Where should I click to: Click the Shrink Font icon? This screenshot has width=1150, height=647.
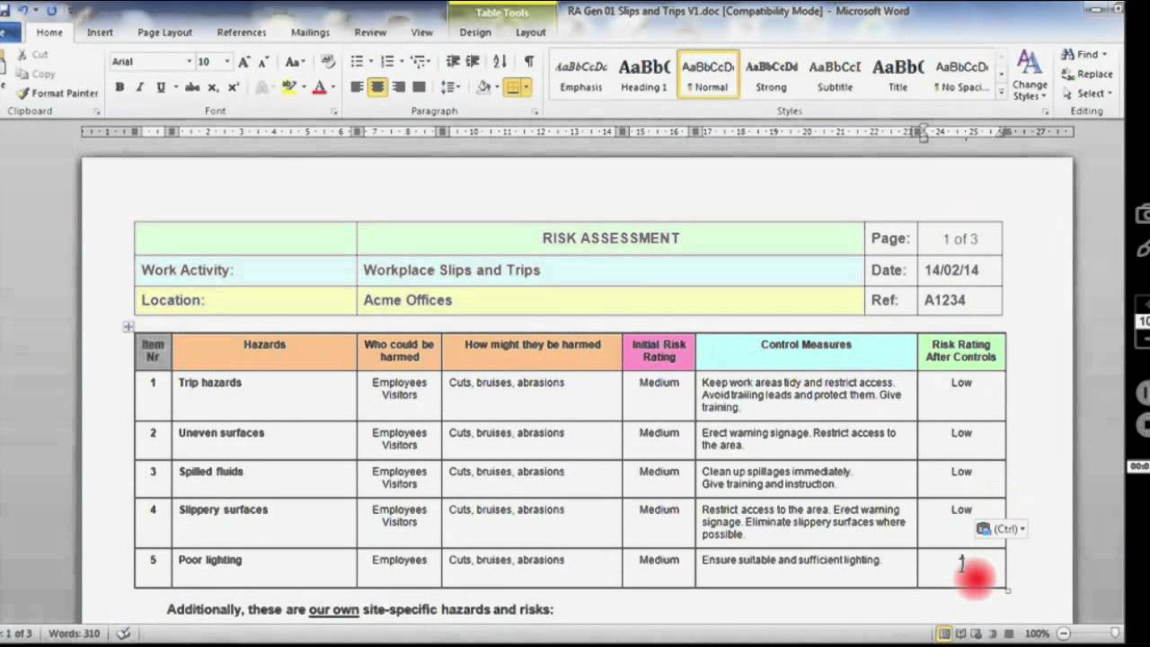[x=263, y=62]
